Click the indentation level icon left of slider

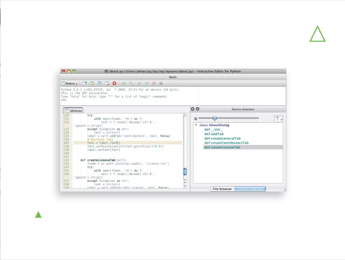point(195,119)
